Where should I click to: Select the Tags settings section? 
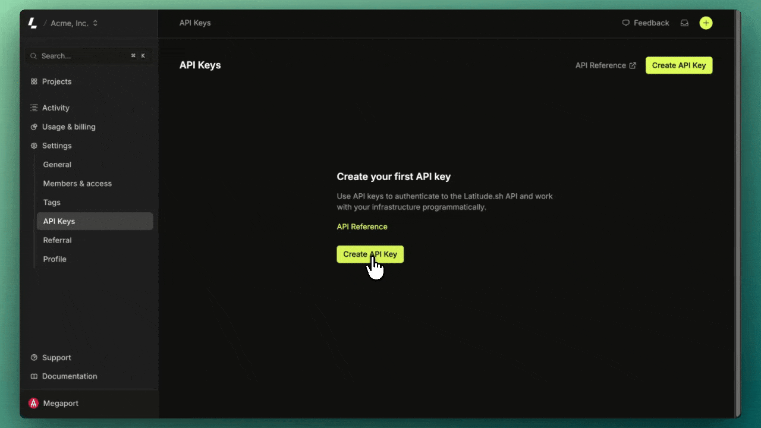pos(52,202)
